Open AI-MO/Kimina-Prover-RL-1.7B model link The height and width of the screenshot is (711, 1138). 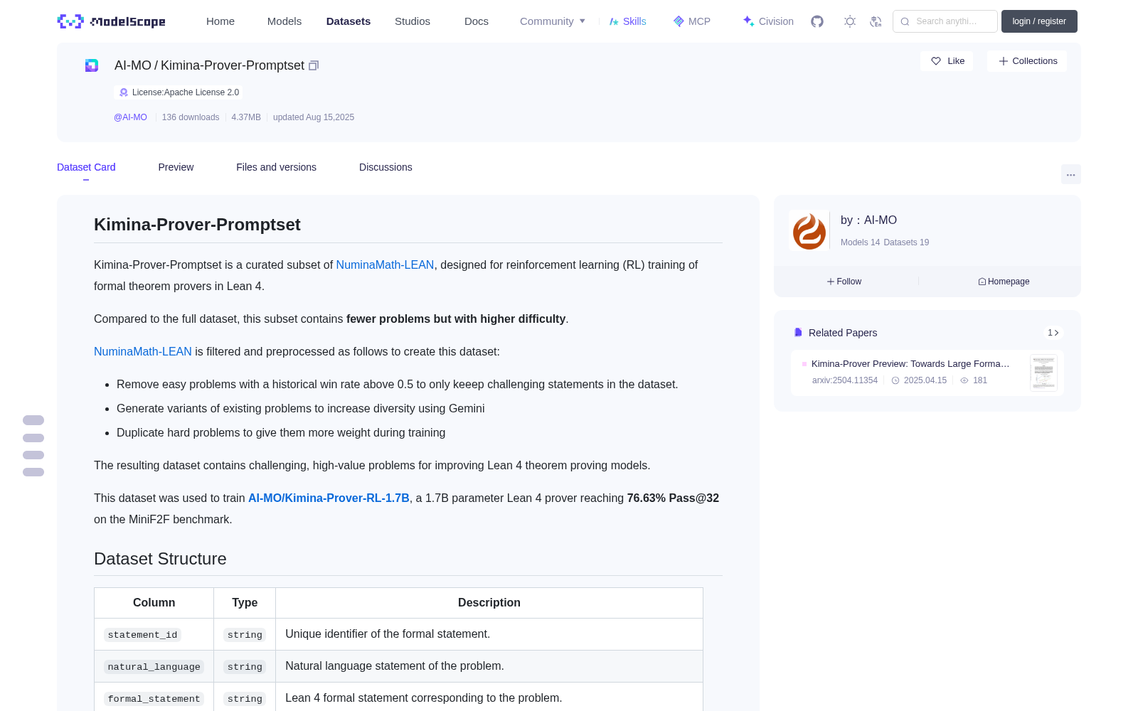329,498
